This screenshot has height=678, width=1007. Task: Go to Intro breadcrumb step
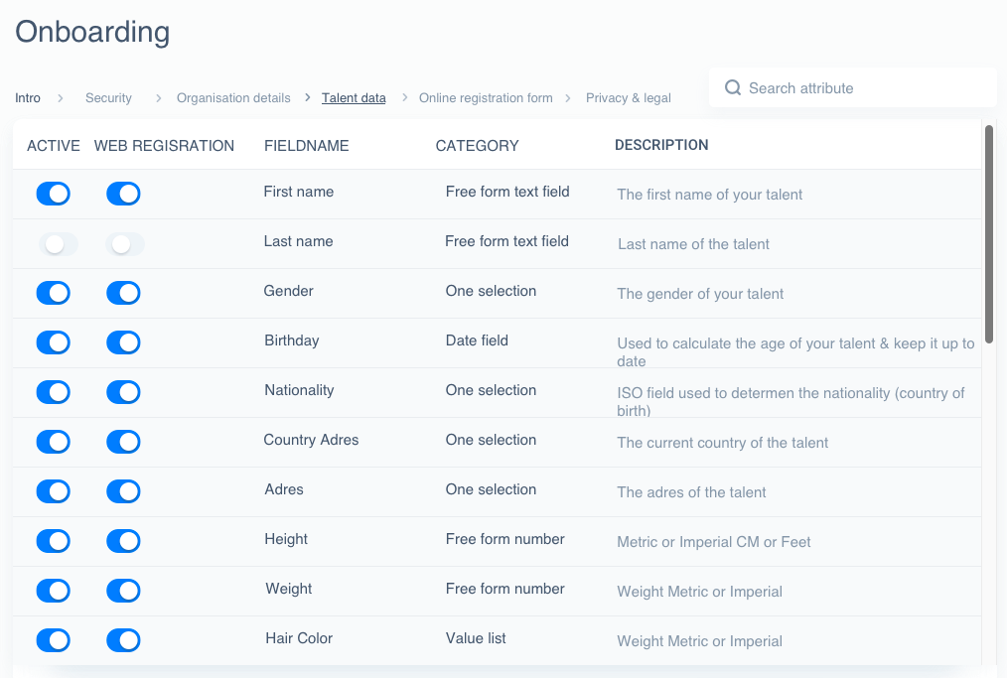(x=28, y=98)
